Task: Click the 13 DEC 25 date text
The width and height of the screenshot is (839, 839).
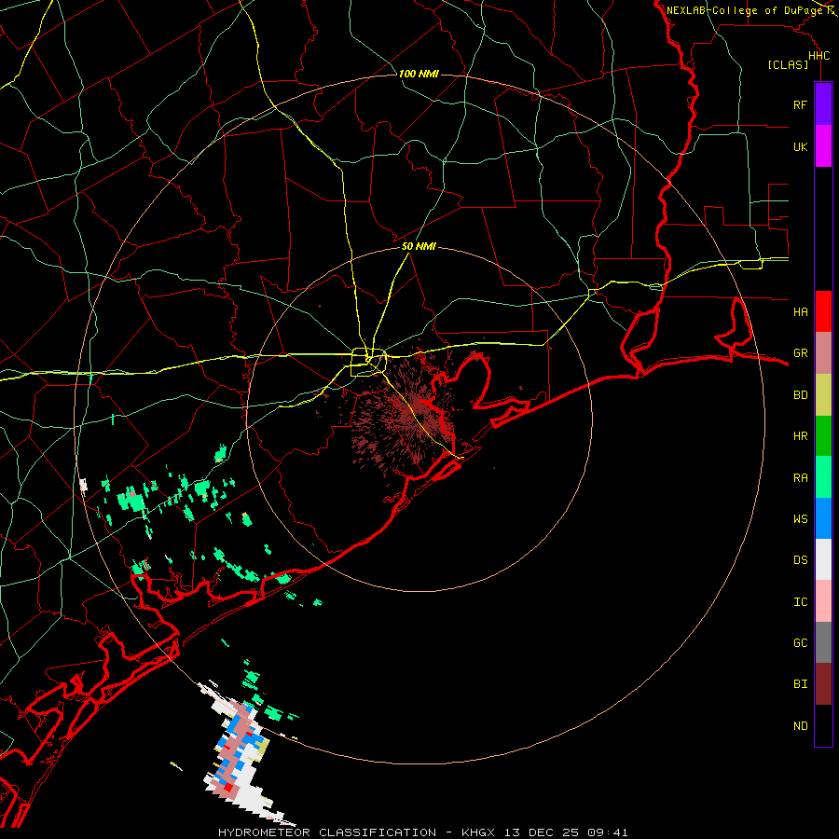Action: [x=542, y=832]
